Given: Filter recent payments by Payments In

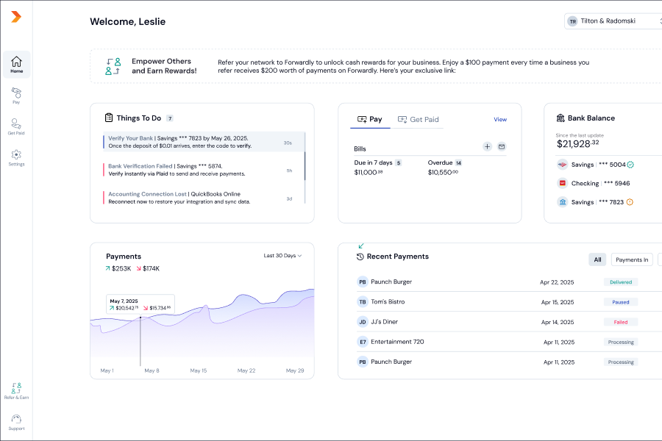Looking at the screenshot, I should 632,259.
